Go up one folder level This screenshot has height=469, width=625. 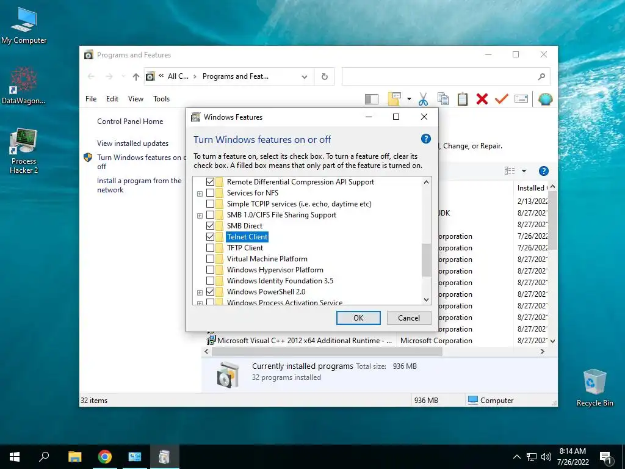pyautogui.click(x=136, y=76)
